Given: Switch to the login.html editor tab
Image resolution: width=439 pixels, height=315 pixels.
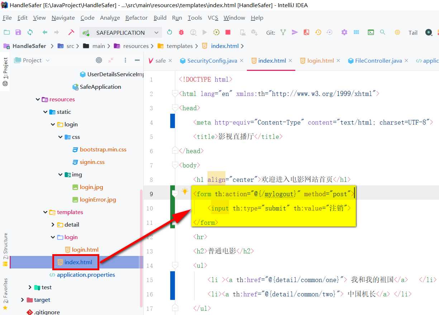Looking at the screenshot, I should point(320,60).
